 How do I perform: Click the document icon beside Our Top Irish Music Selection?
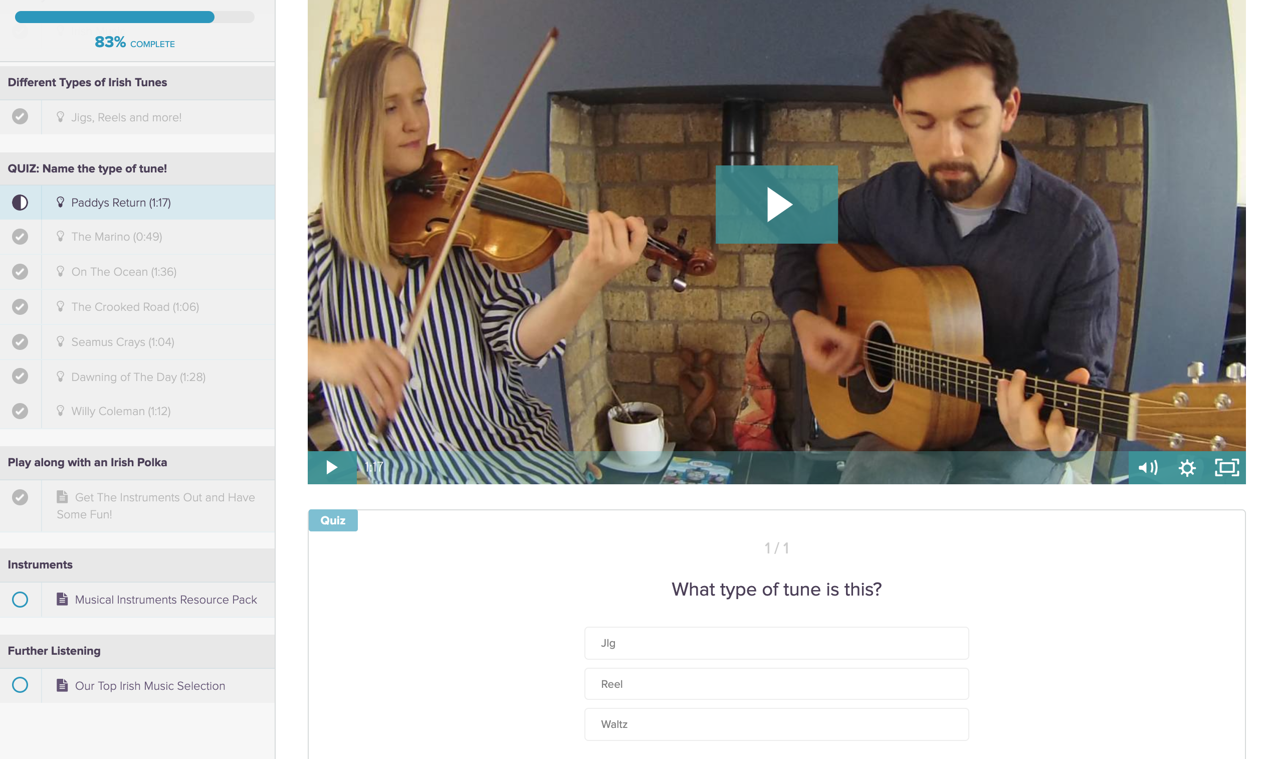tap(62, 685)
